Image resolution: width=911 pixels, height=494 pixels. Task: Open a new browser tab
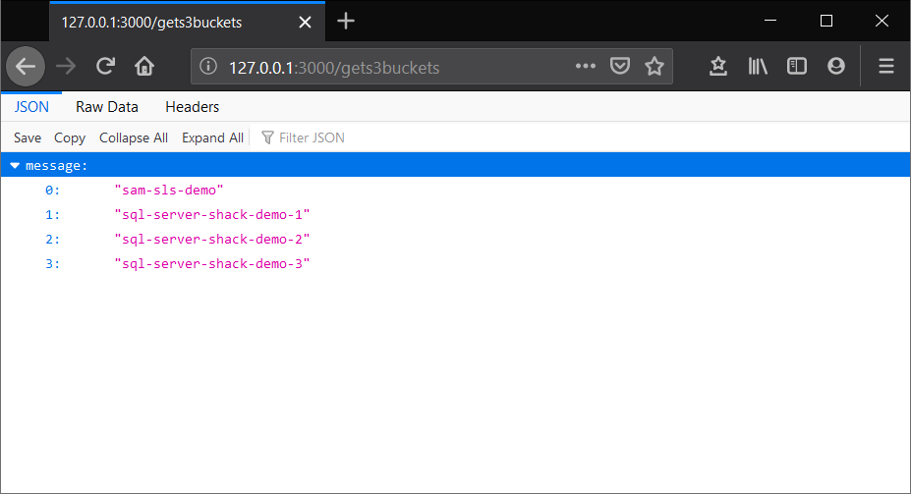point(346,21)
